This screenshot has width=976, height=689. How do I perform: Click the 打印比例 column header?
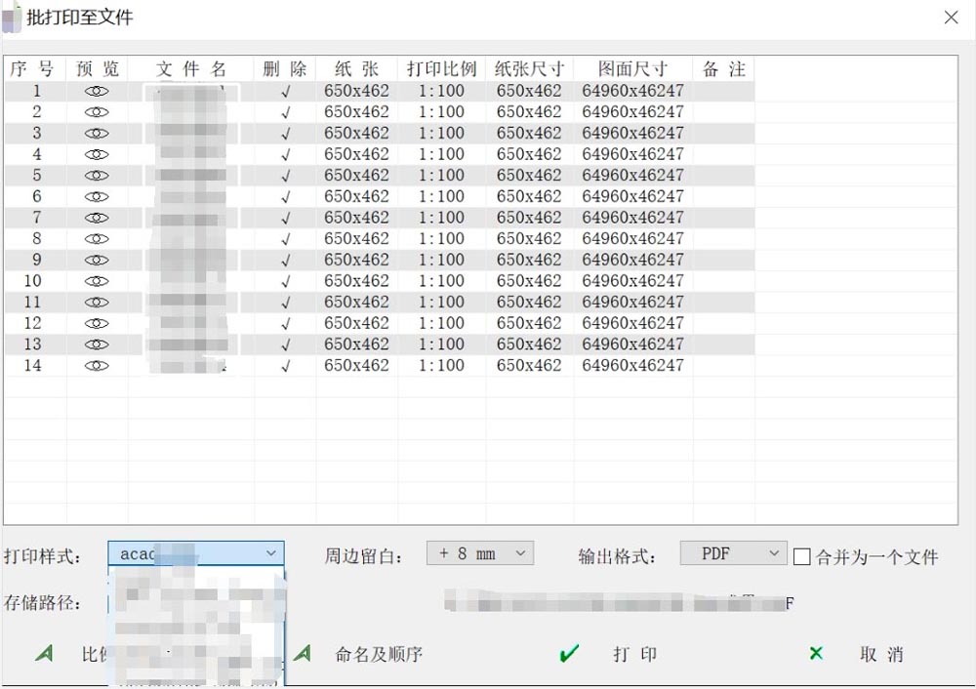click(441, 68)
